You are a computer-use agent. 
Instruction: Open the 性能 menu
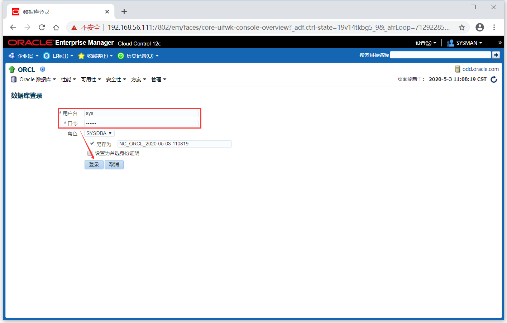click(68, 79)
